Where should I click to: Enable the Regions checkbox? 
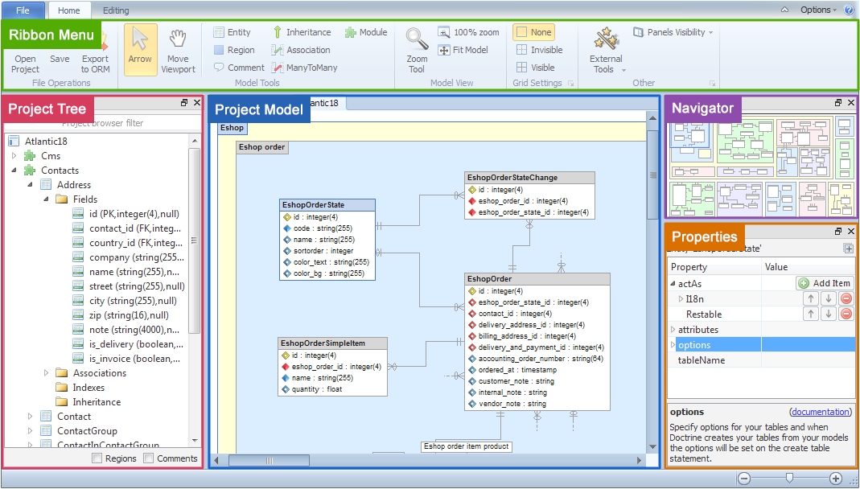coord(97,458)
